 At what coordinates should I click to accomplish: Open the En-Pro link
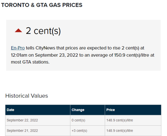click(18, 48)
